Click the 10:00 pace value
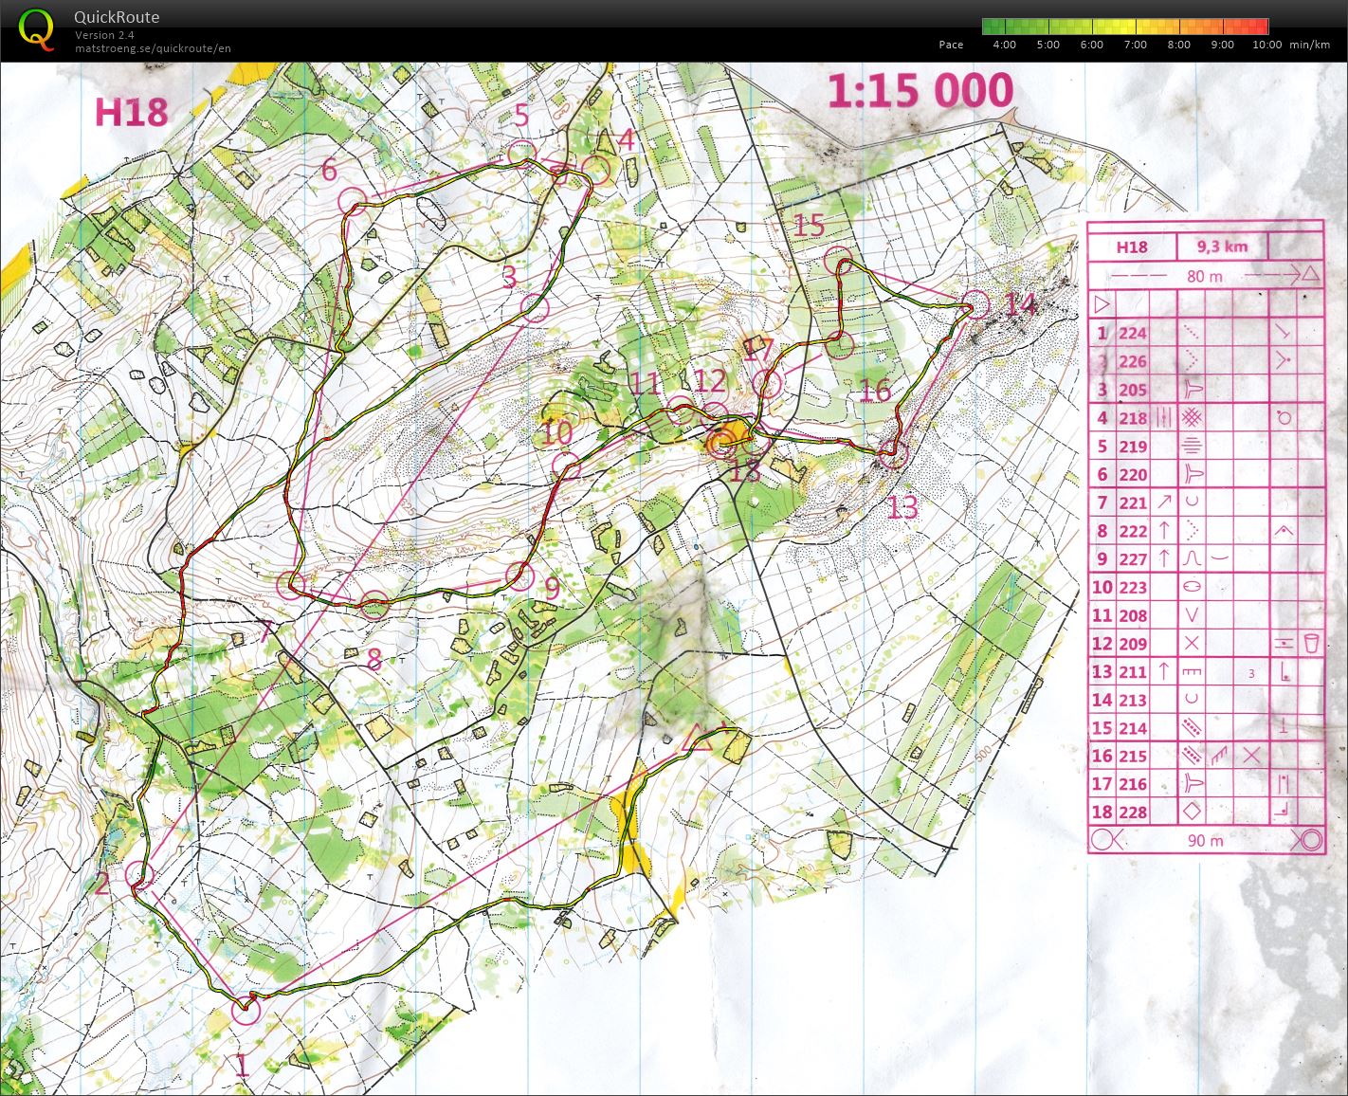Screen dimensions: 1348x1096 (x=1266, y=45)
